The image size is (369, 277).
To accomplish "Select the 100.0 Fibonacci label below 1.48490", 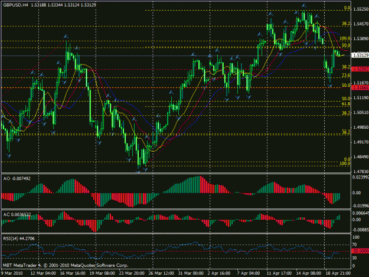I will pyautogui.click(x=345, y=164).
